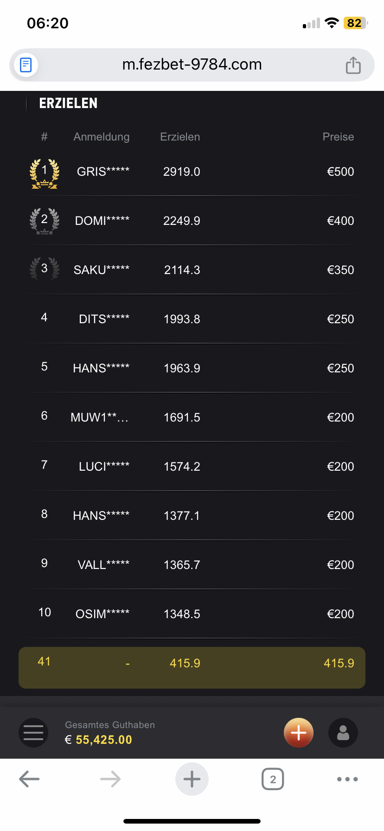Open the hamburger menu icon
The width and height of the screenshot is (384, 831).
pyautogui.click(x=33, y=733)
